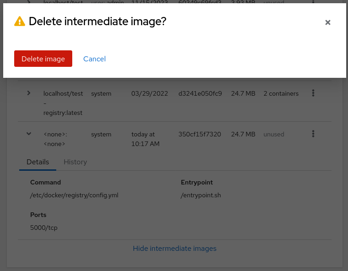Click the yellow warning triangle icon
This screenshot has width=348, height=271.
pos(20,22)
